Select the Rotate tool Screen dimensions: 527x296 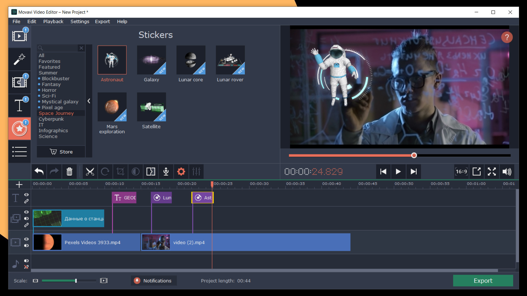[x=105, y=171]
